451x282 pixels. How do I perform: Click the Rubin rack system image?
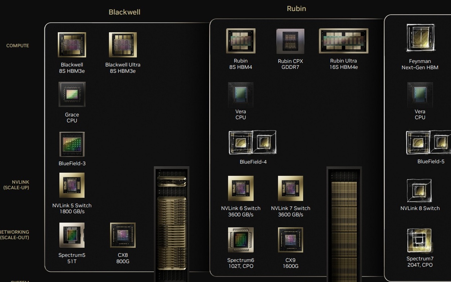[344, 224]
